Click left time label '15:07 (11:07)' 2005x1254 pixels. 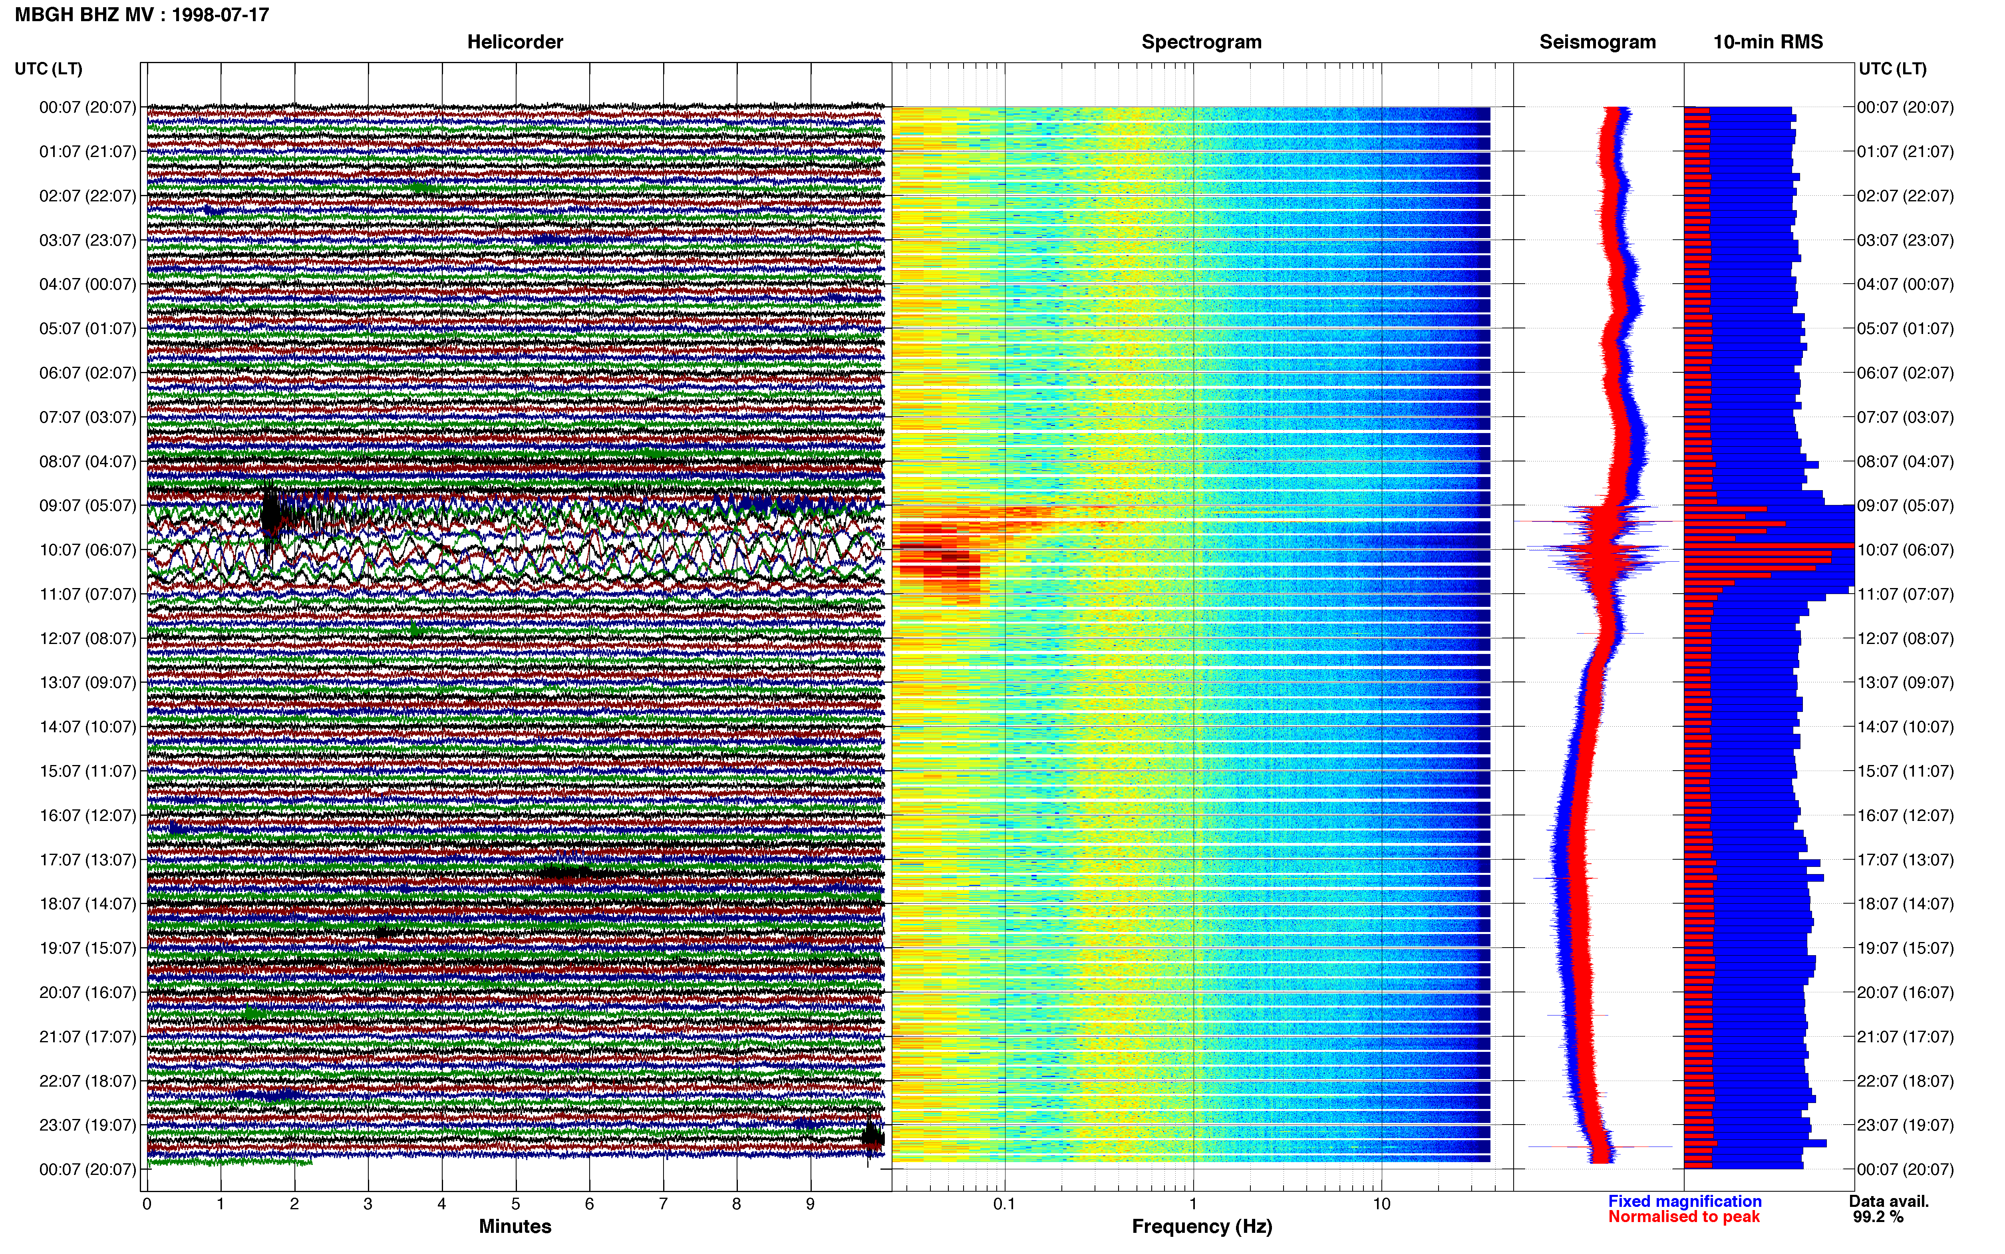click(87, 771)
